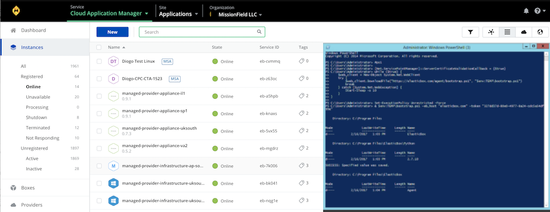Open the Cloud Application Manager service dropdown
Viewport: 550px width, 212px height.
109,13
